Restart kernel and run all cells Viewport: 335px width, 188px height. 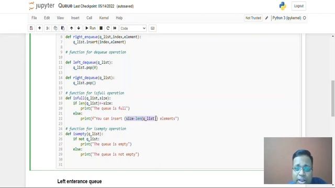[115, 28]
